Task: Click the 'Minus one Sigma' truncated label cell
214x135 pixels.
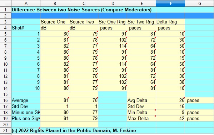Action: [26, 112]
